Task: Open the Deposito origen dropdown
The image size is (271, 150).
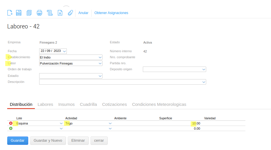Action: 204,69
